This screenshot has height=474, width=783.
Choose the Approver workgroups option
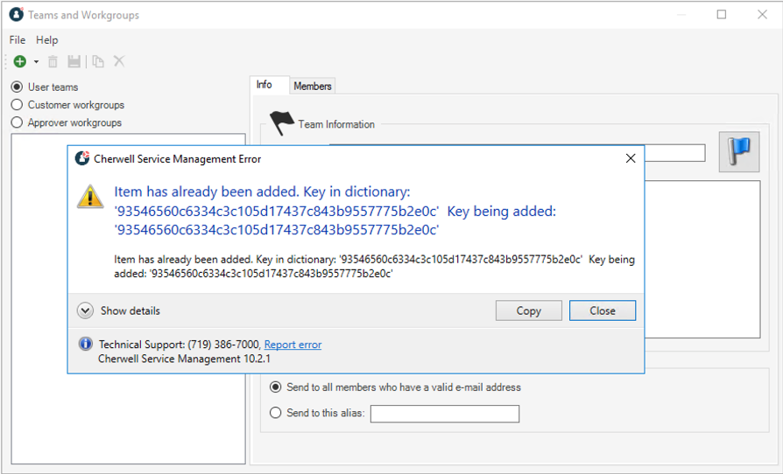pyautogui.click(x=17, y=123)
